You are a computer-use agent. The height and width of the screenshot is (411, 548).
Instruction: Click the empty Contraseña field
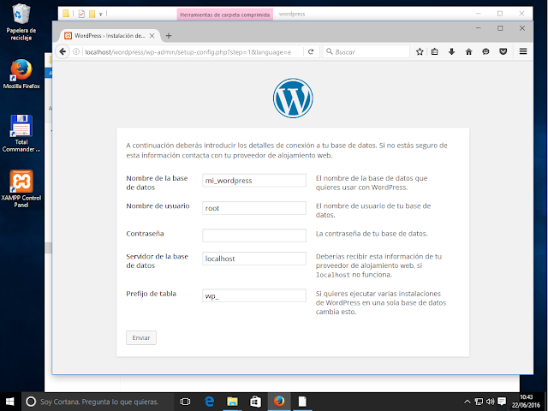(254, 235)
